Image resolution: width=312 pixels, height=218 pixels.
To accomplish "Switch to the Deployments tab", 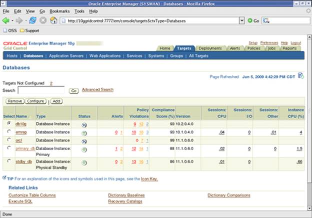I will tap(210, 48).
